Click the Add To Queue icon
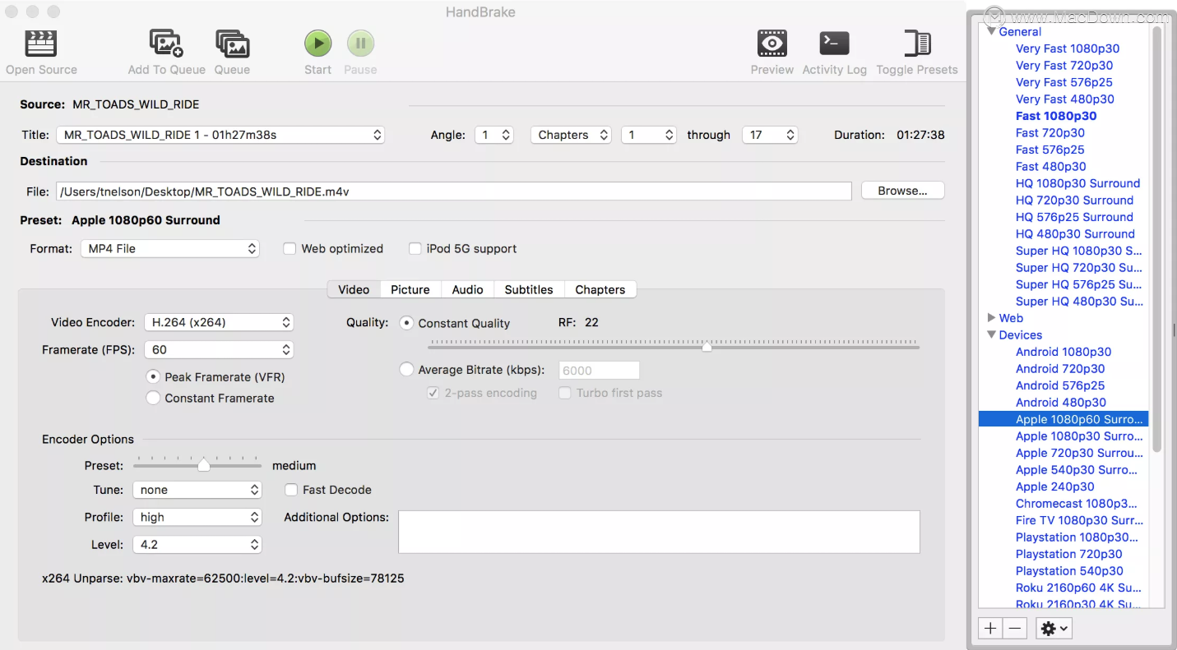The height and width of the screenshot is (650, 1177). [x=166, y=44]
